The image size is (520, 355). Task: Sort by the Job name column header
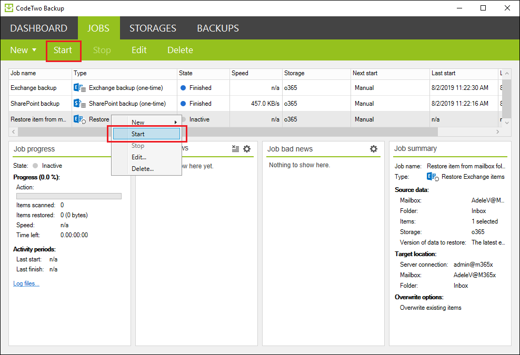(x=40, y=73)
